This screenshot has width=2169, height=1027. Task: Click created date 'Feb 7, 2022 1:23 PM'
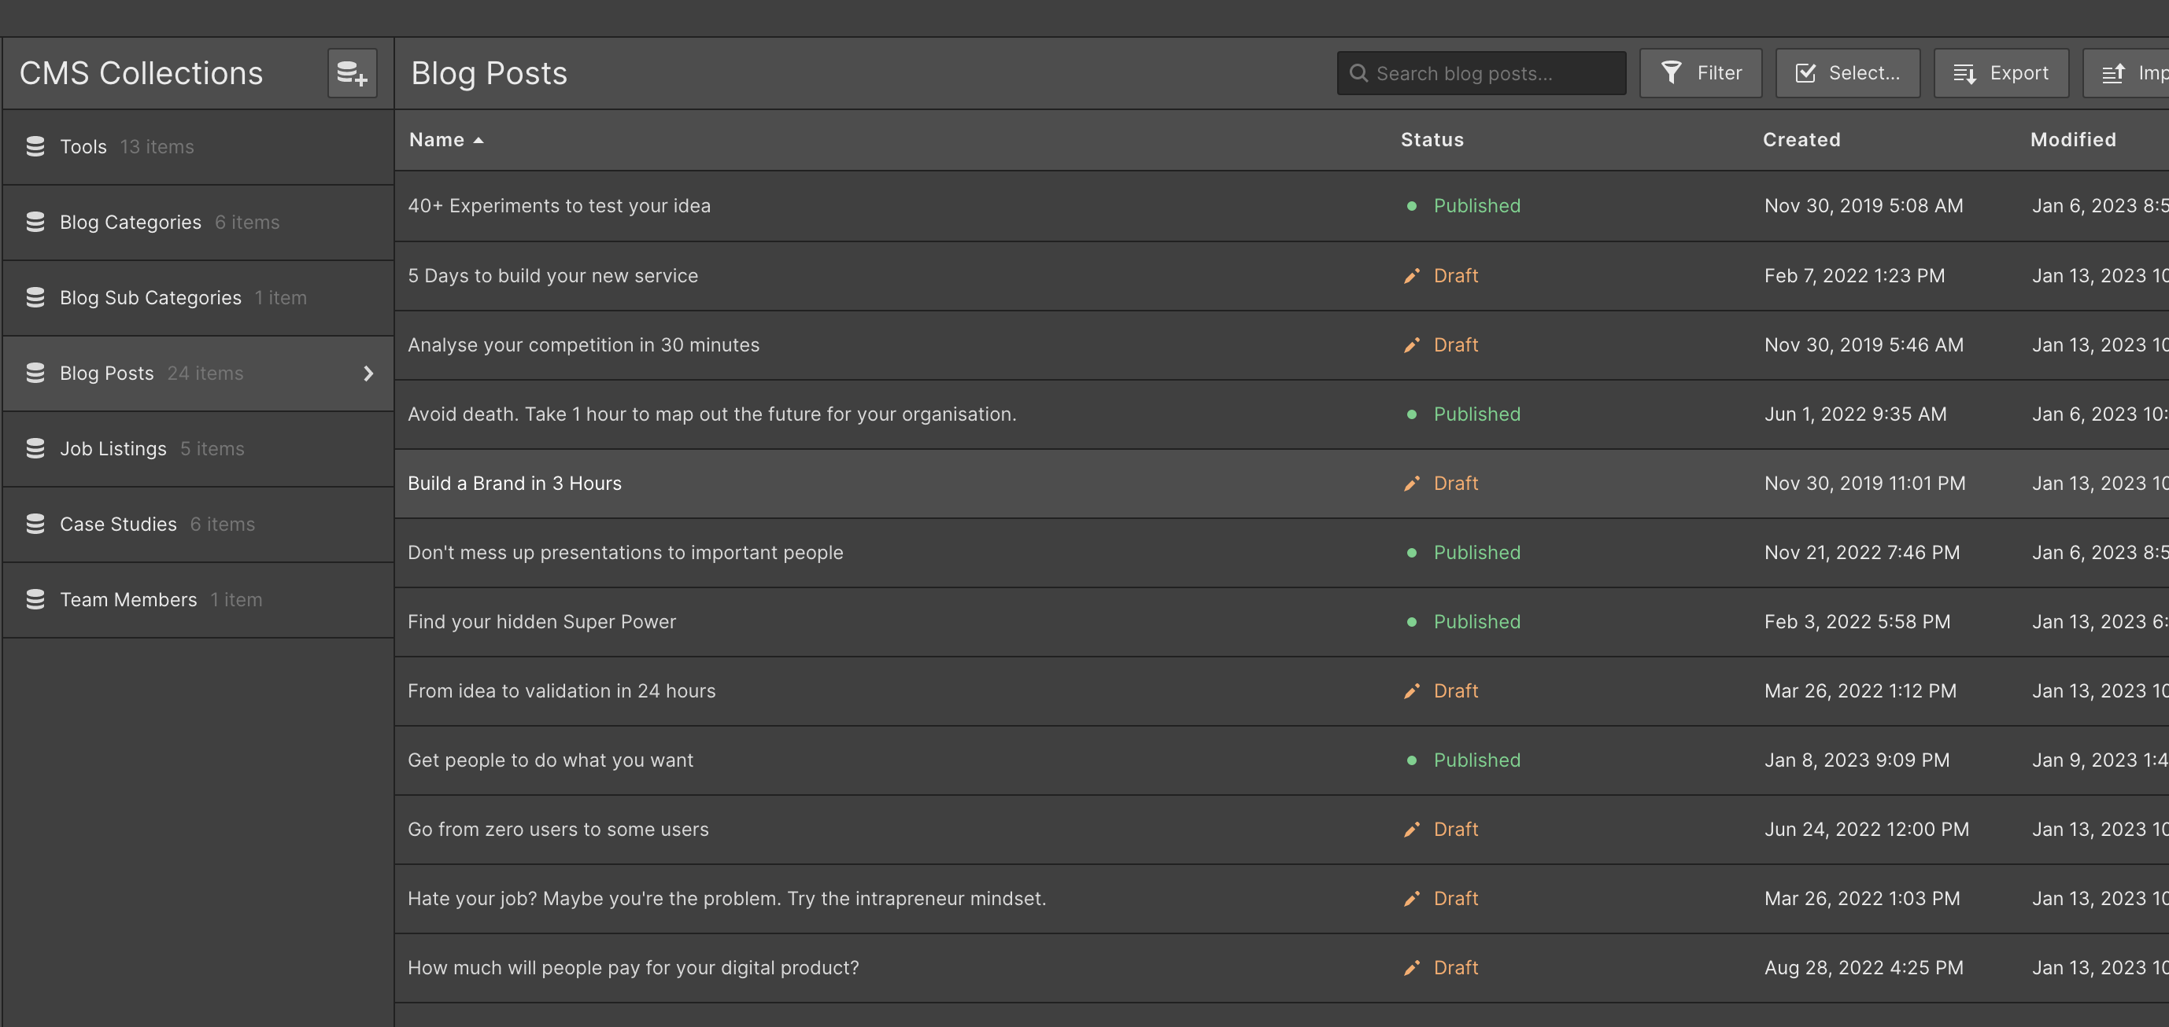click(x=1854, y=276)
